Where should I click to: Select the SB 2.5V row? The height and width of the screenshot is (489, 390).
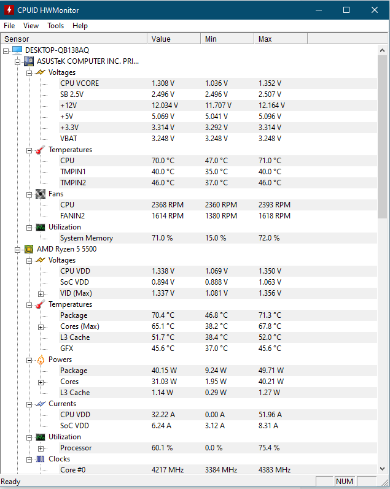click(x=218, y=94)
